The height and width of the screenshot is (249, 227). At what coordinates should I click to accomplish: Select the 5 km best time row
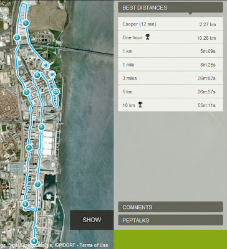170,92
